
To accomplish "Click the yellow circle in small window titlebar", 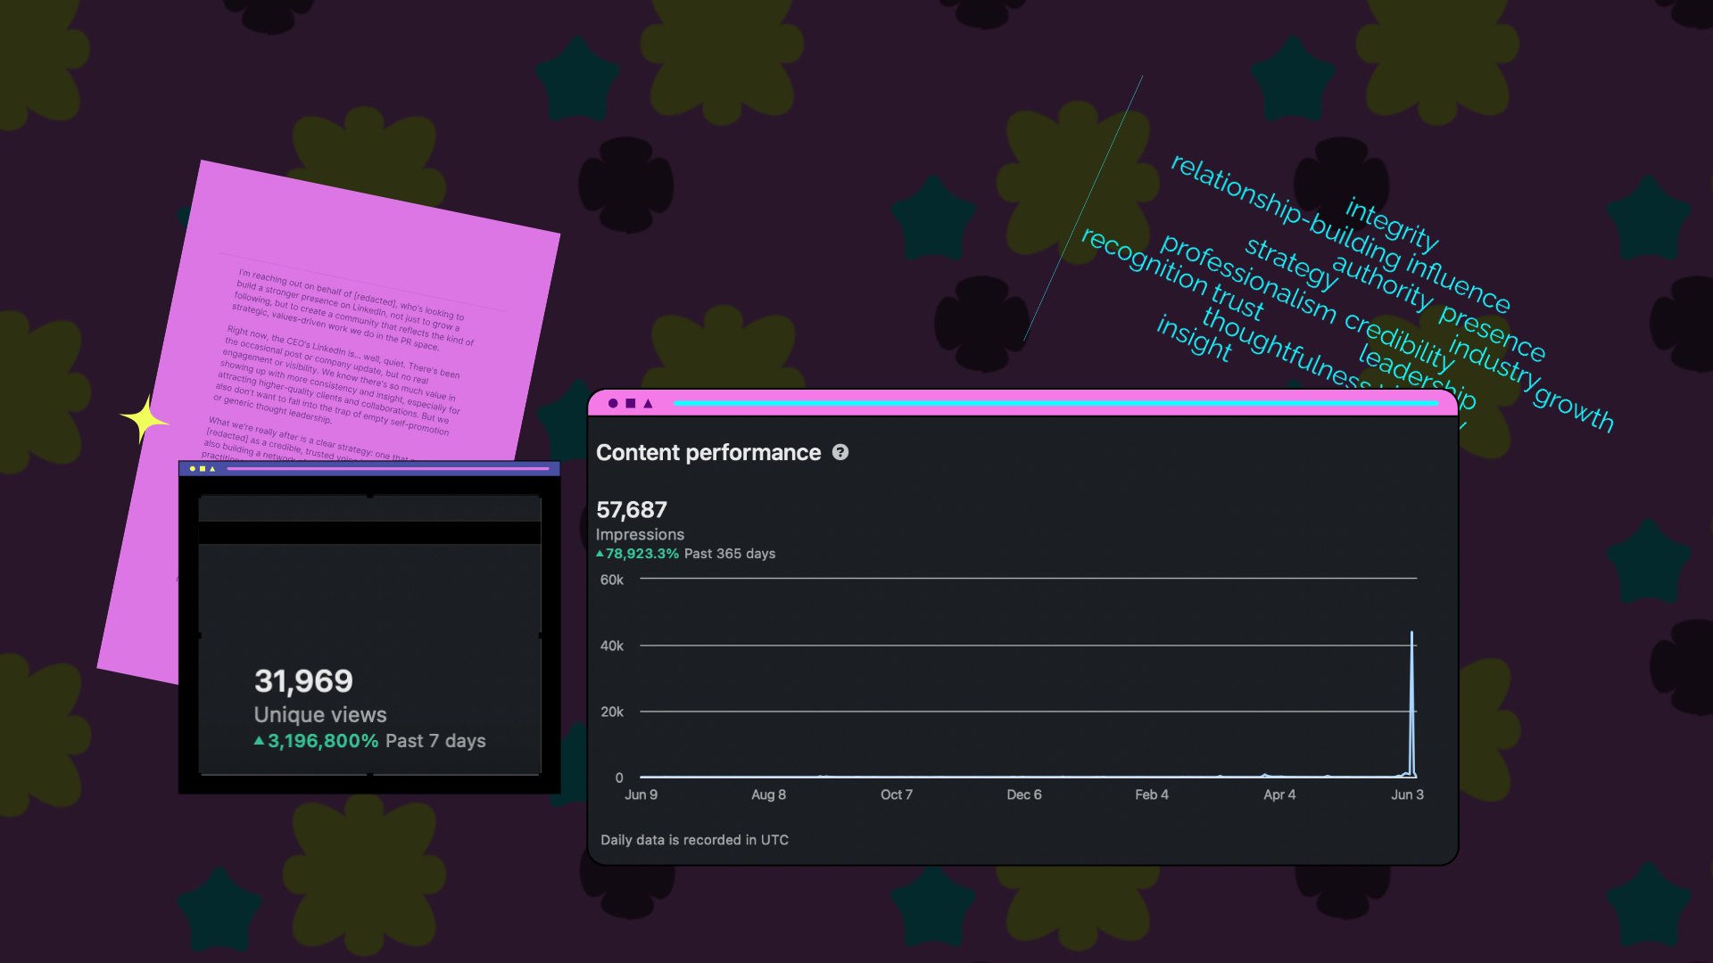I will click(193, 468).
